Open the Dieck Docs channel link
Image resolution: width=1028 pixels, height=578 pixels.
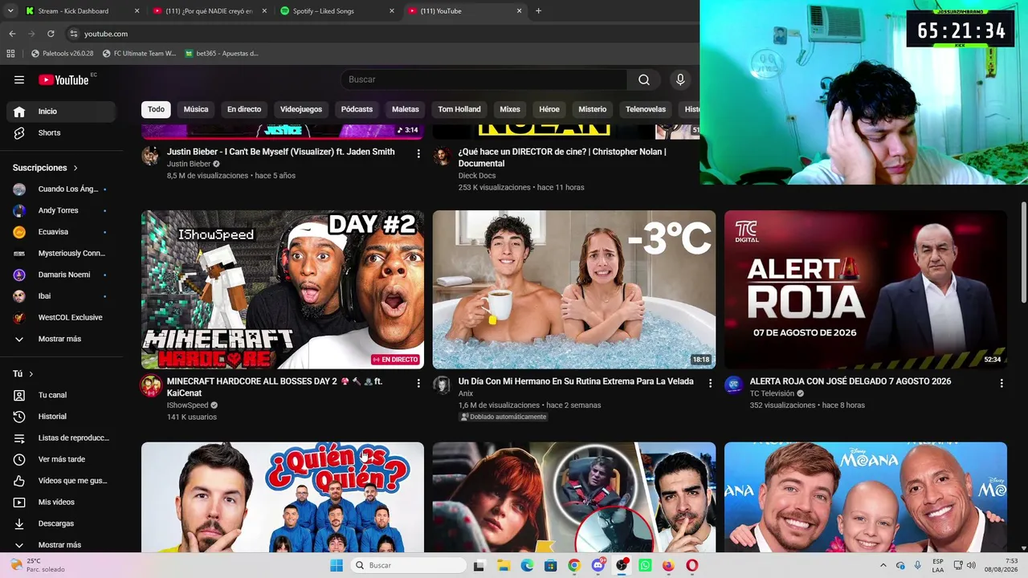click(477, 176)
